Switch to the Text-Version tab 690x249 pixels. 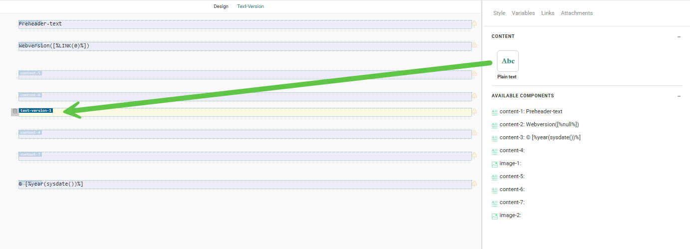(250, 6)
